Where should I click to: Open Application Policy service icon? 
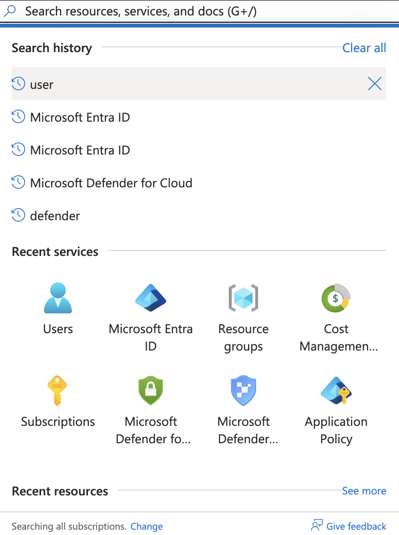[336, 391]
